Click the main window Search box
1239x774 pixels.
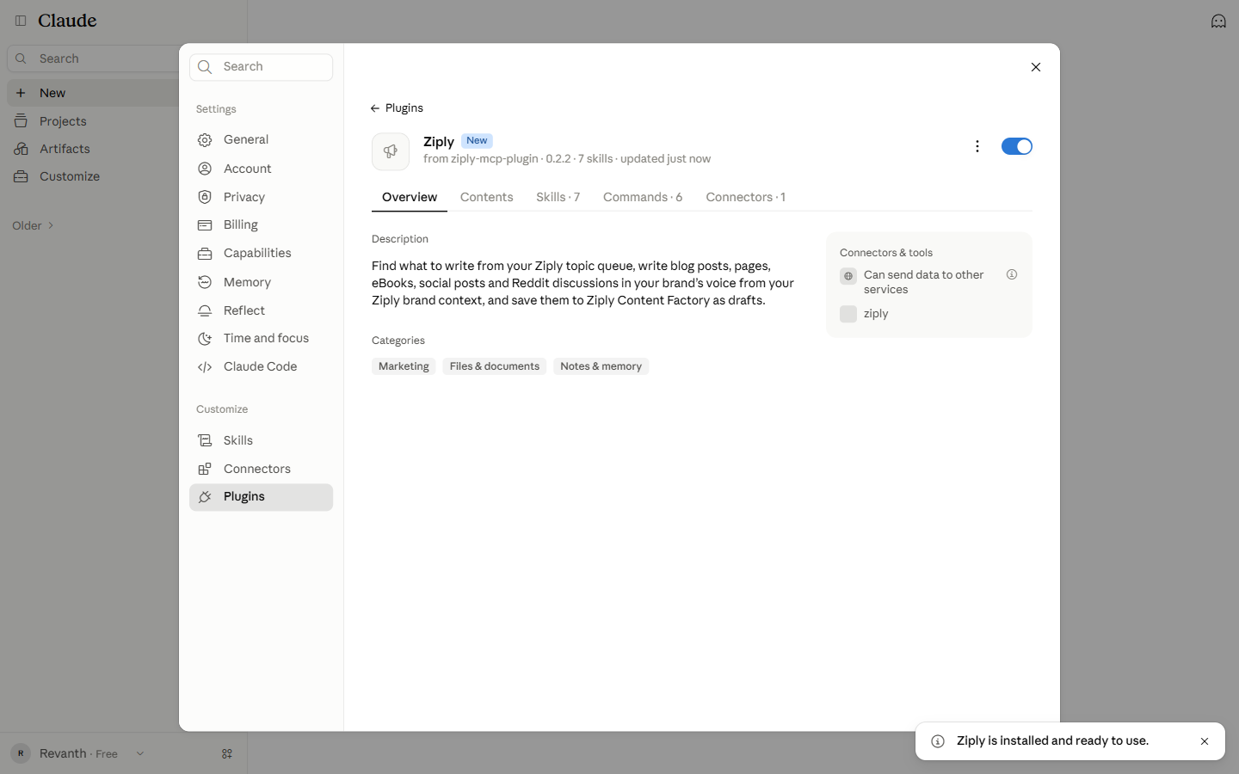pyautogui.click(x=95, y=58)
